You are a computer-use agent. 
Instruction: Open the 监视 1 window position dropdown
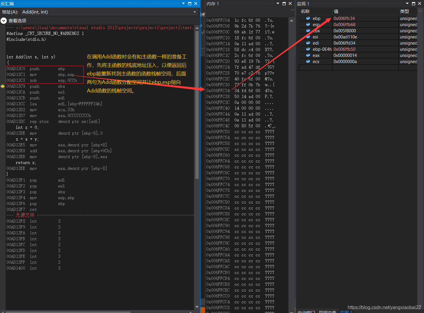point(407,4)
